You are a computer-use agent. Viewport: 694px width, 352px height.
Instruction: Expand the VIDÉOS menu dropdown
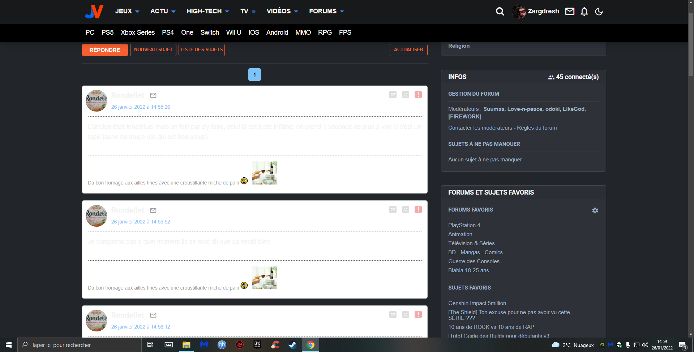click(282, 11)
